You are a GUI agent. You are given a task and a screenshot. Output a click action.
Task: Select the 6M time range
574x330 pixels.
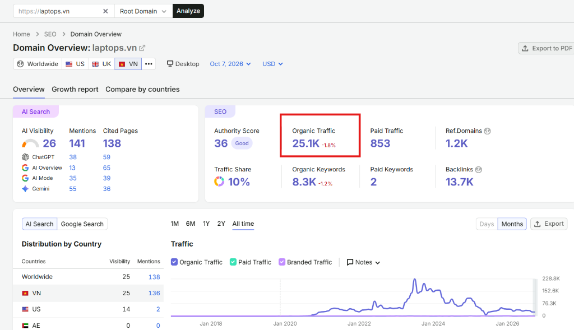click(191, 224)
